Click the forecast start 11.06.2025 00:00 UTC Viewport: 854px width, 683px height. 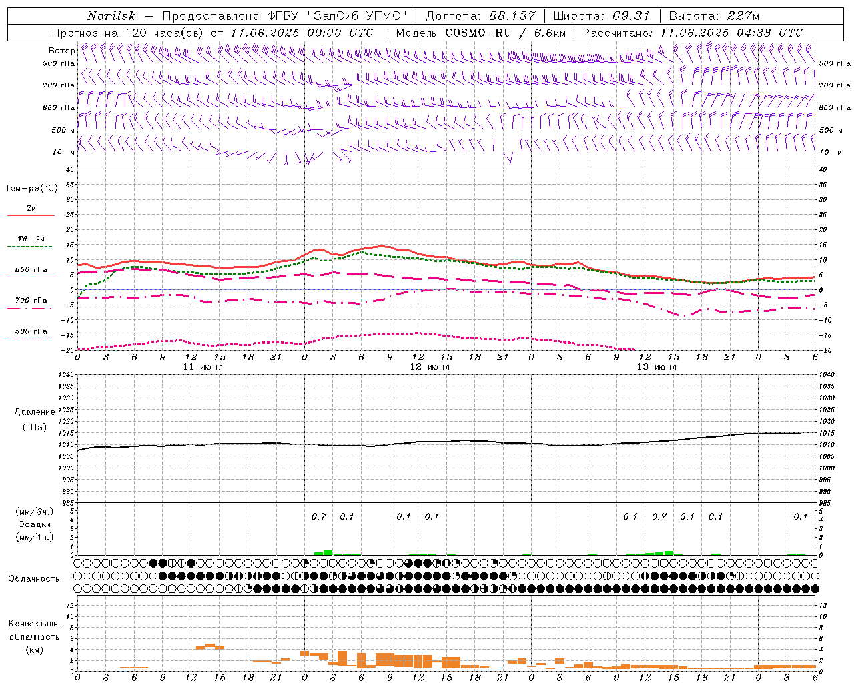[302, 33]
